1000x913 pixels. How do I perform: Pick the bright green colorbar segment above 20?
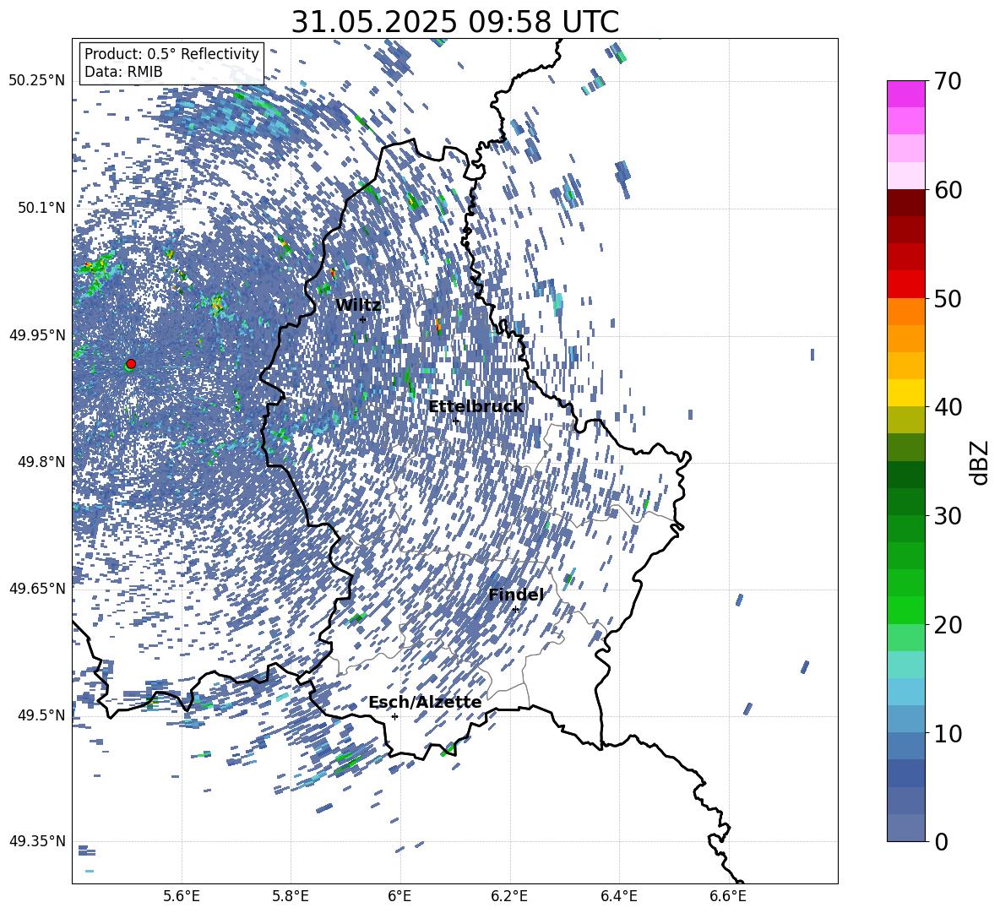[905, 610]
